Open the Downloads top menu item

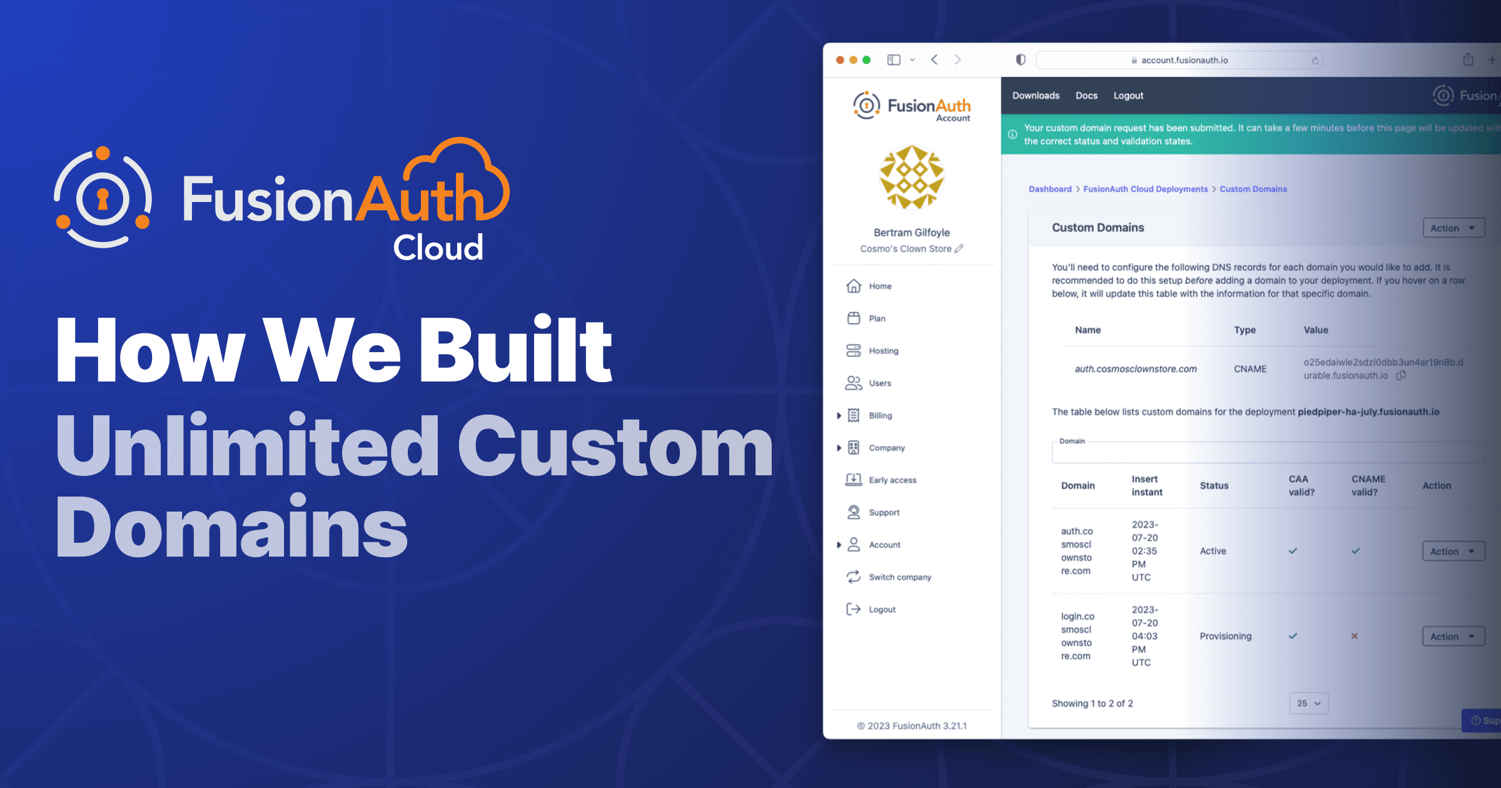1036,96
